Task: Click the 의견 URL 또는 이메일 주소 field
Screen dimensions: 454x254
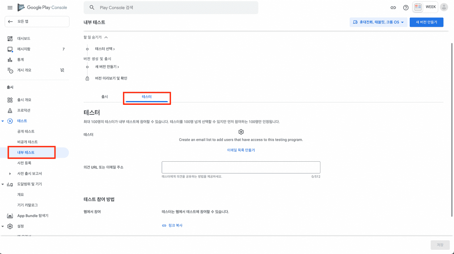Action: coord(241,167)
